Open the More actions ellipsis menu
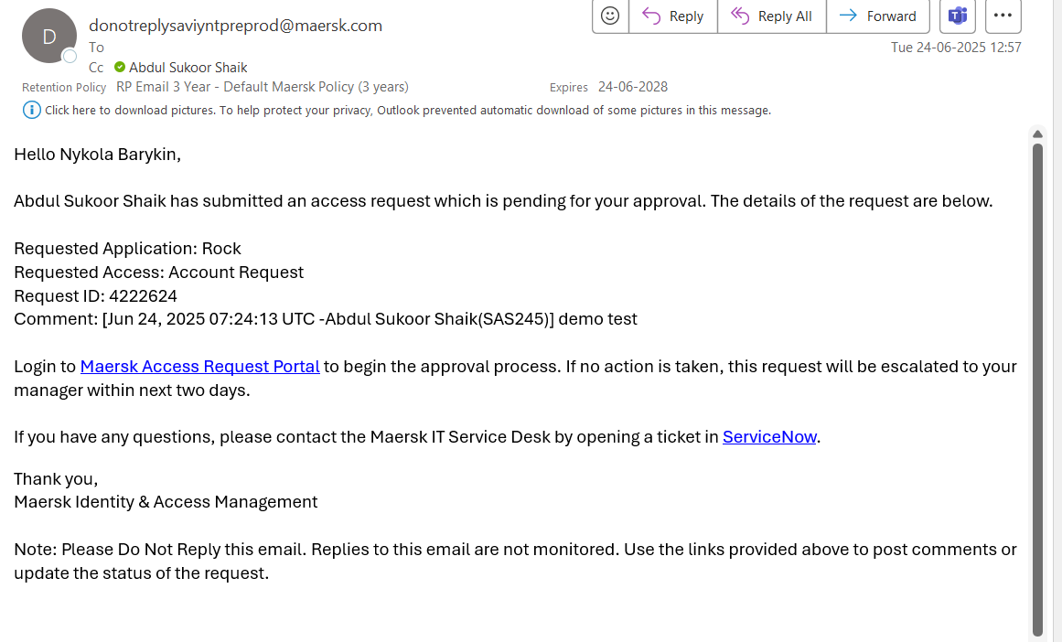1062x642 pixels. [x=1003, y=16]
